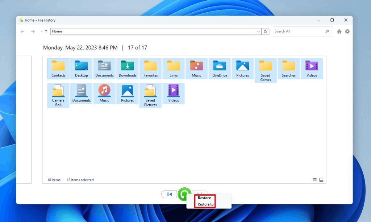Viewport: 371px width, 222px height.
Task: Open the Downloads folder
Action: [127, 68]
